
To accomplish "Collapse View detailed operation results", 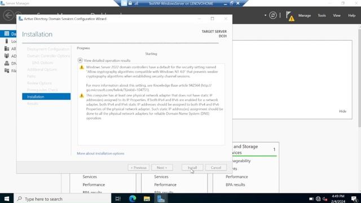I will (x=80, y=60).
